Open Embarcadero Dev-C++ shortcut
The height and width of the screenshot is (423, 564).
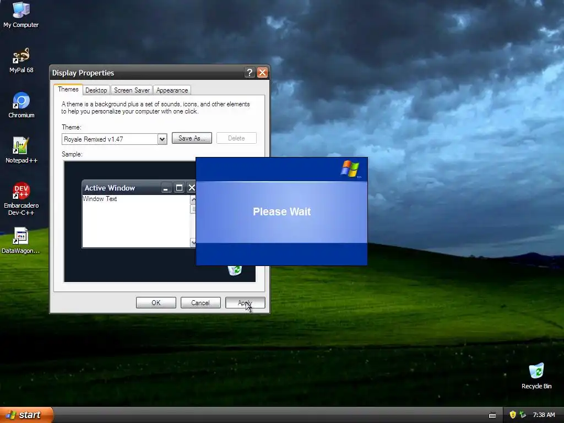[x=21, y=198]
